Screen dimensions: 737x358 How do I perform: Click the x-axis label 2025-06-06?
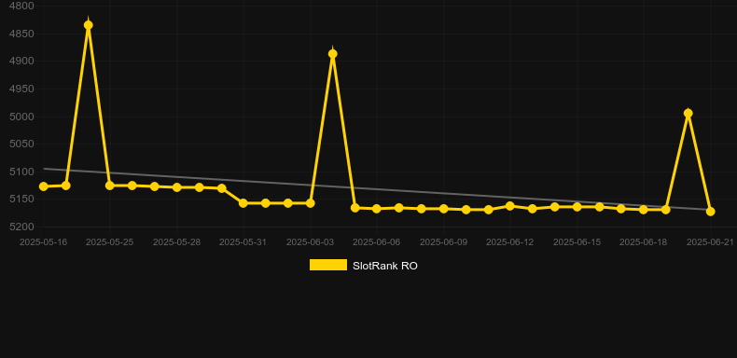pos(377,242)
